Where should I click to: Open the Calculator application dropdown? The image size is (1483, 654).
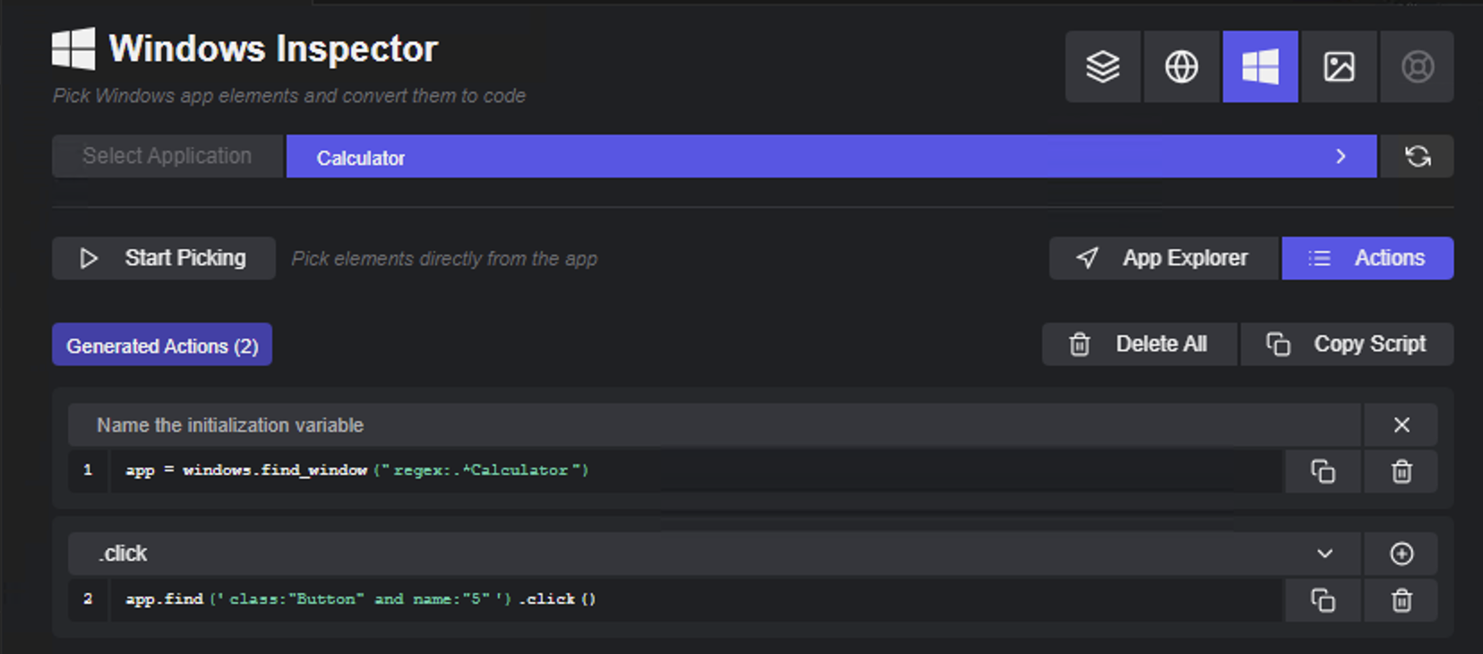tap(831, 157)
